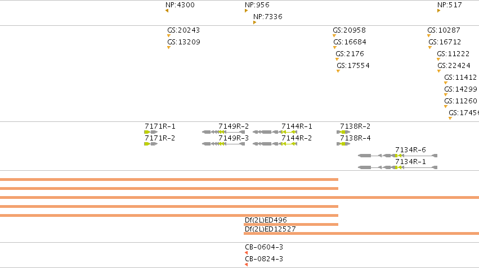Click the 7144R-1 label text
The height and width of the screenshot is (268, 479).
click(x=297, y=126)
